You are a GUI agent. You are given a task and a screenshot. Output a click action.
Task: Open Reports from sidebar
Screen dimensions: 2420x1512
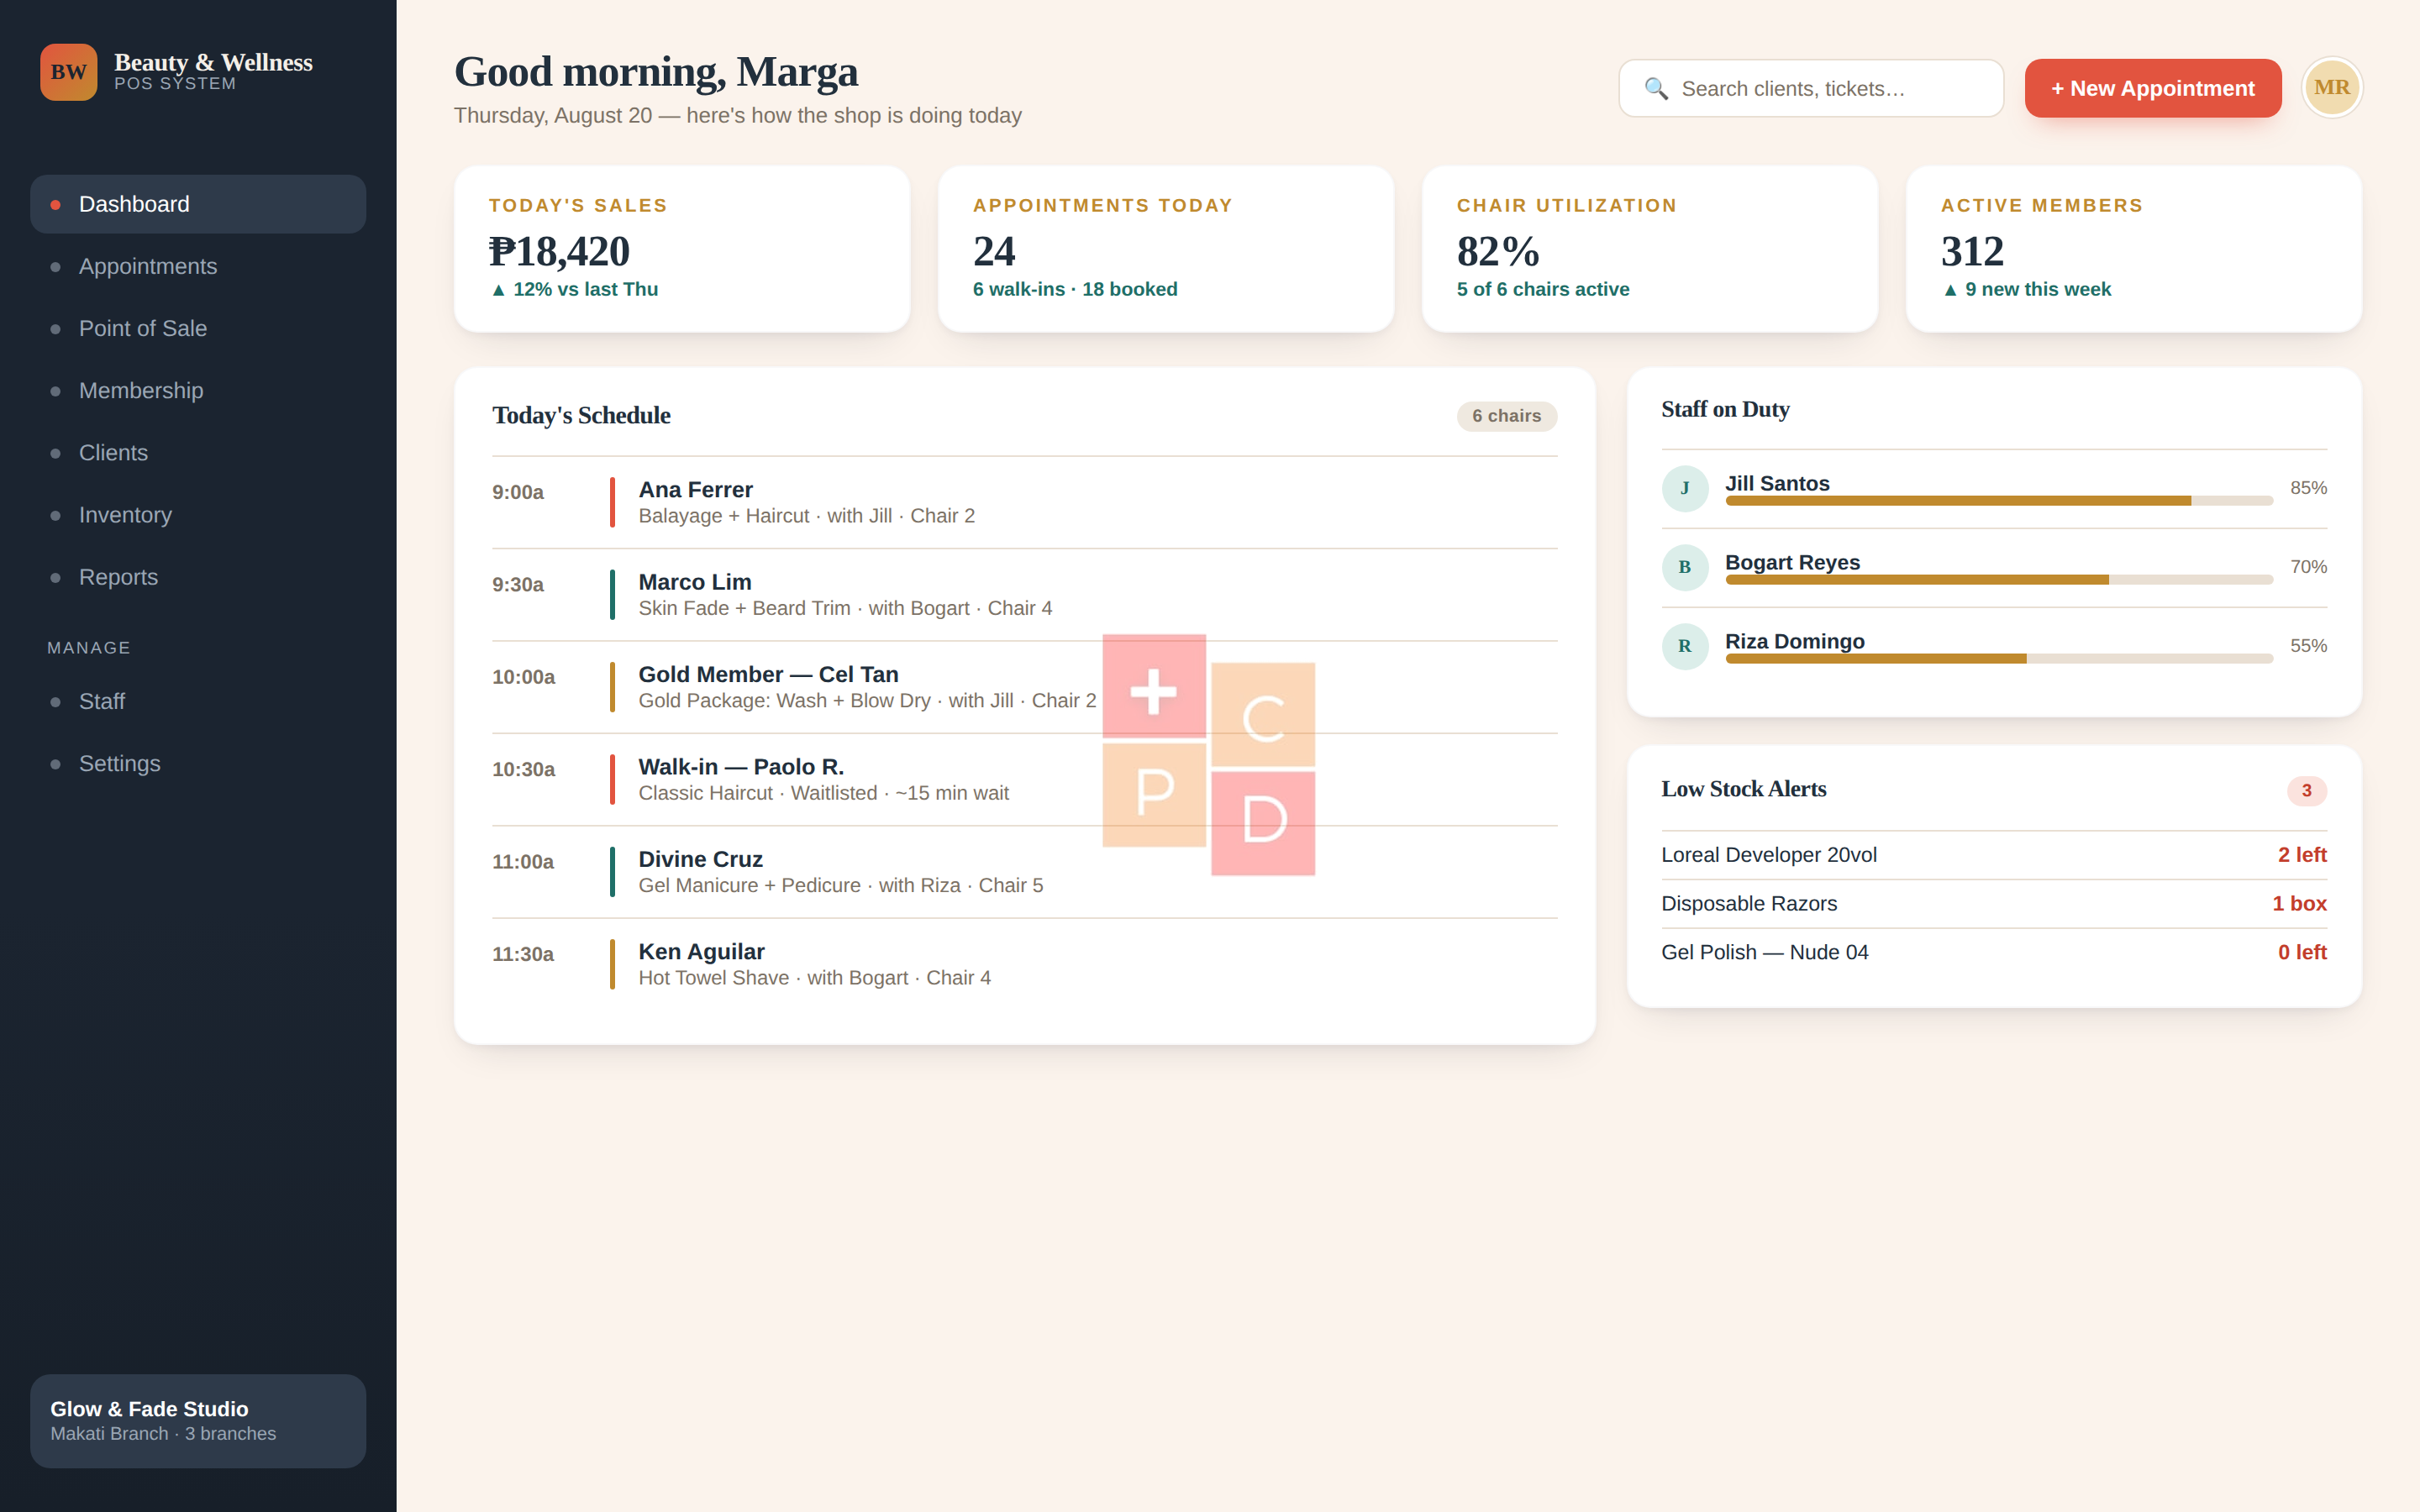click(x=198, y=577)
